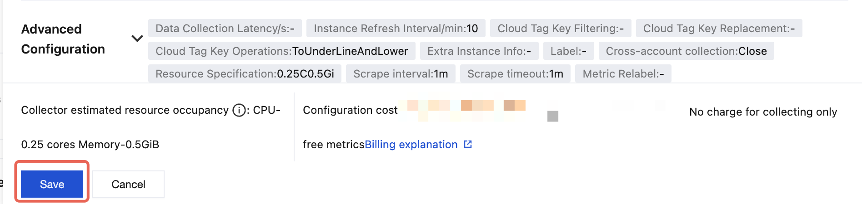Click Cloud Tag Key Operations tag
This screenshot has height=204, width=862.
click(281, 51)
